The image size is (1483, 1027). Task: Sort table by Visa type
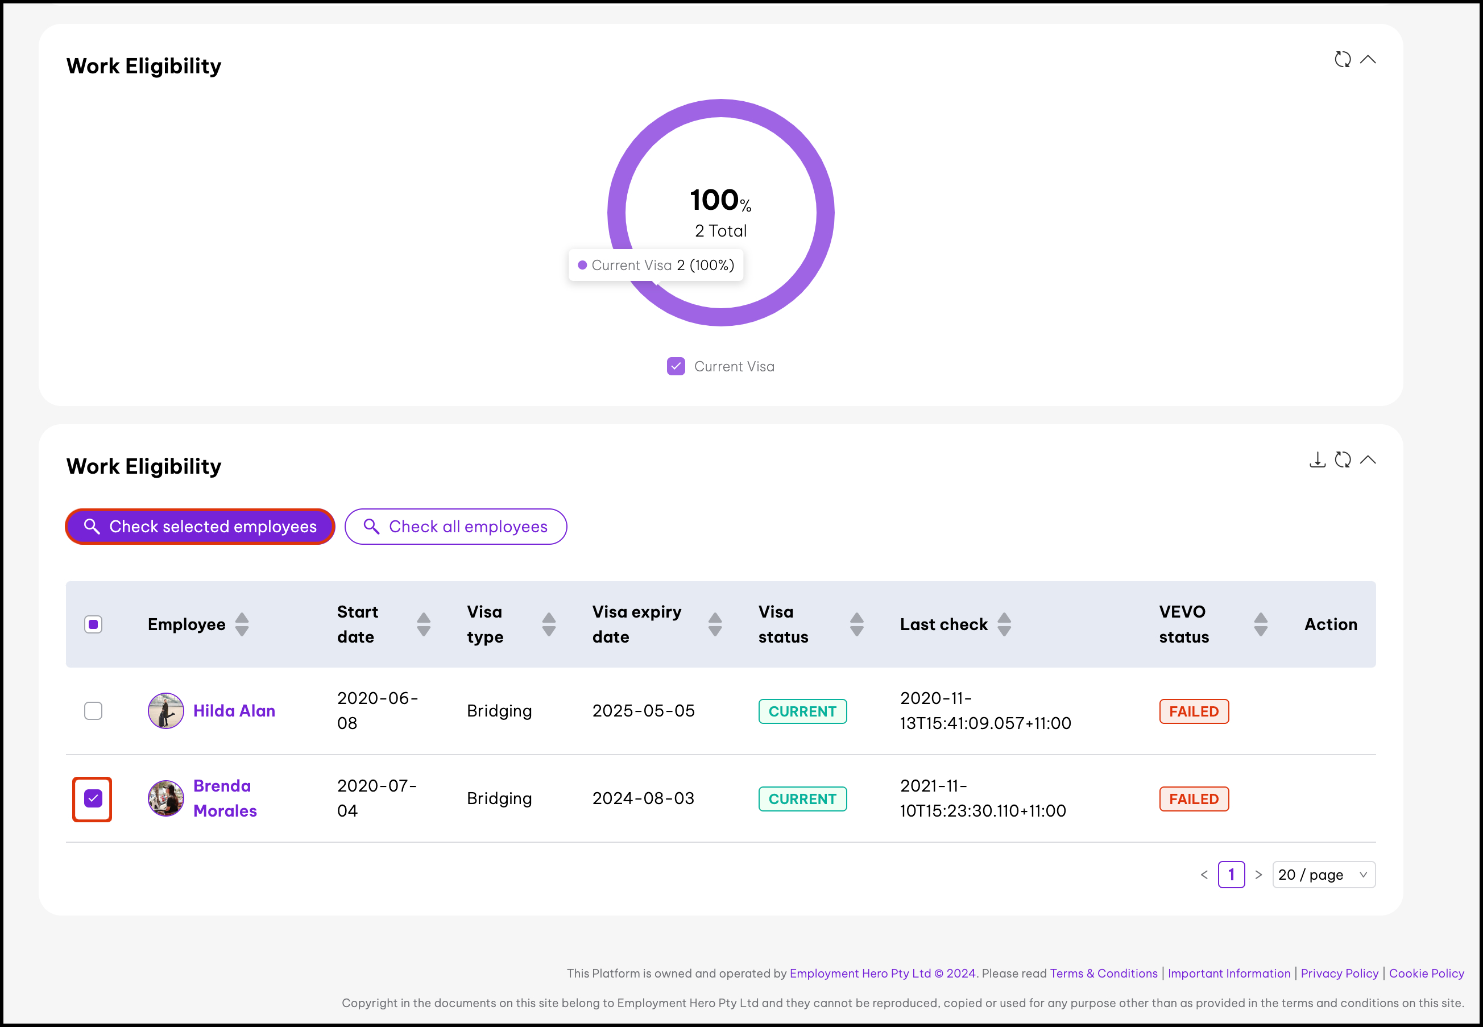click(x=549, y=624)
